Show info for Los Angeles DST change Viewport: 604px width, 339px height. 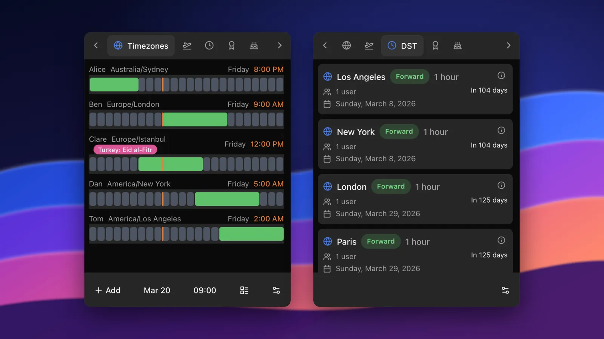tap(501, 75)
